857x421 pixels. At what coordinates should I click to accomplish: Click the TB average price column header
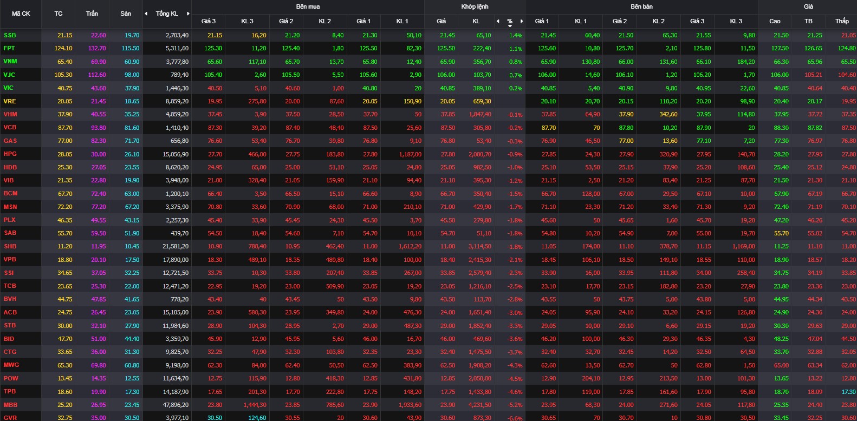tap(808, 21)
